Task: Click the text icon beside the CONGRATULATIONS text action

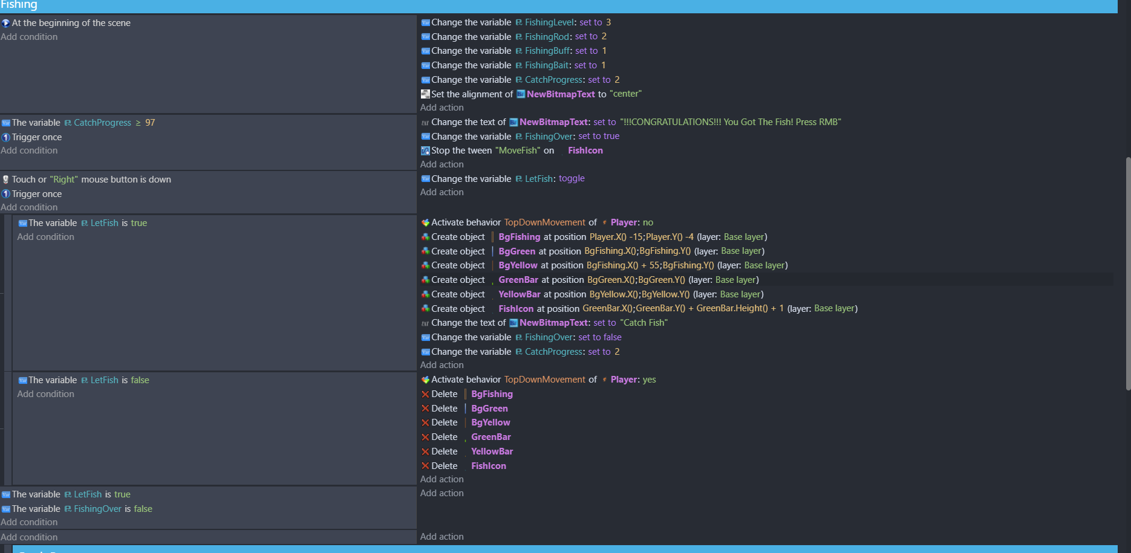Action: [425, 122]
